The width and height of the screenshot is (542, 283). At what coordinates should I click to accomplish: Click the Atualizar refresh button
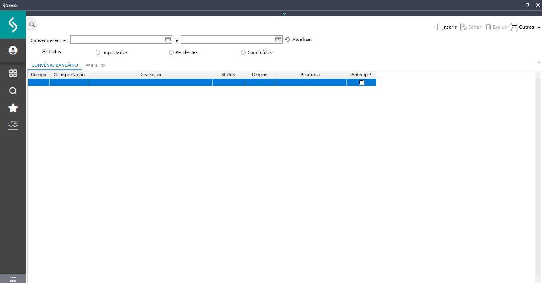click(x=298, y=39)
